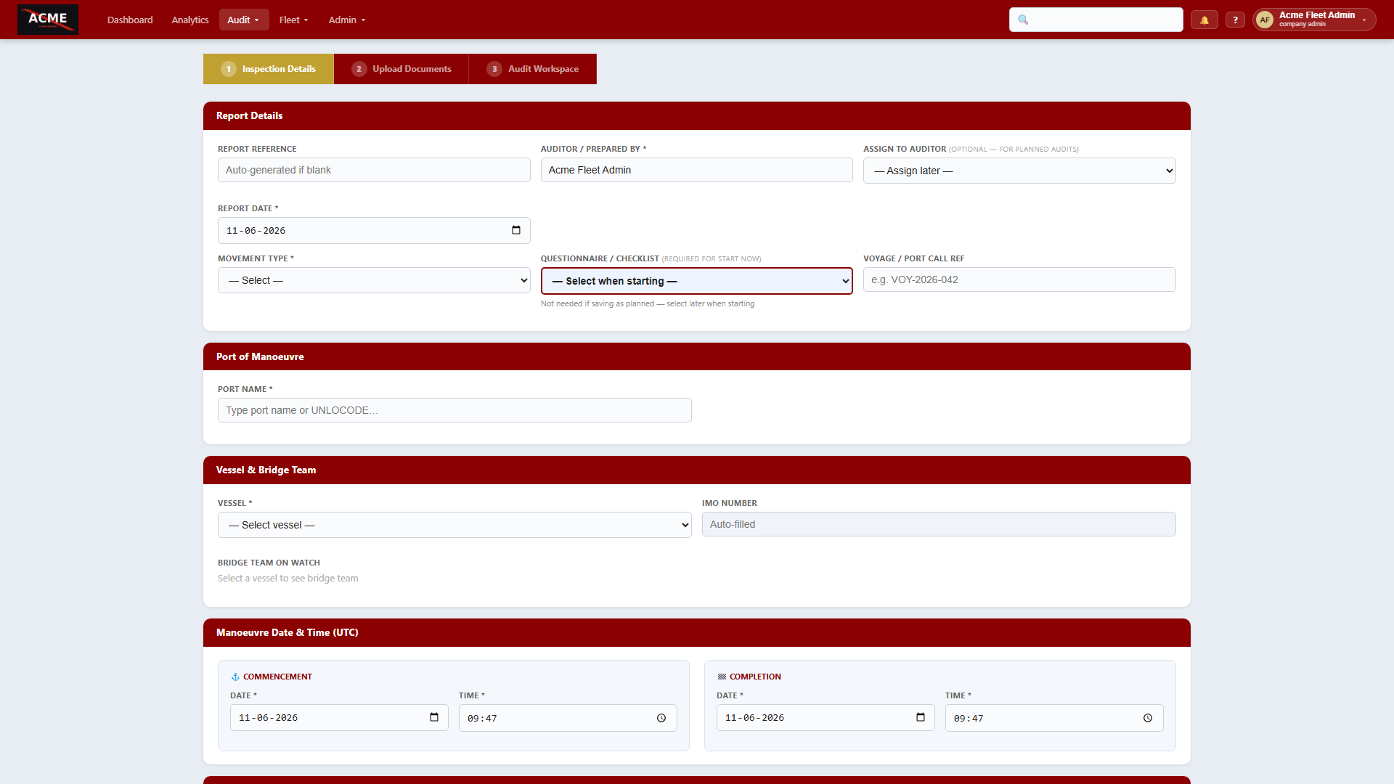Click the Voyage / Port Call Ref field
Screen dimensions: 1394x784
click(1019, 279)
